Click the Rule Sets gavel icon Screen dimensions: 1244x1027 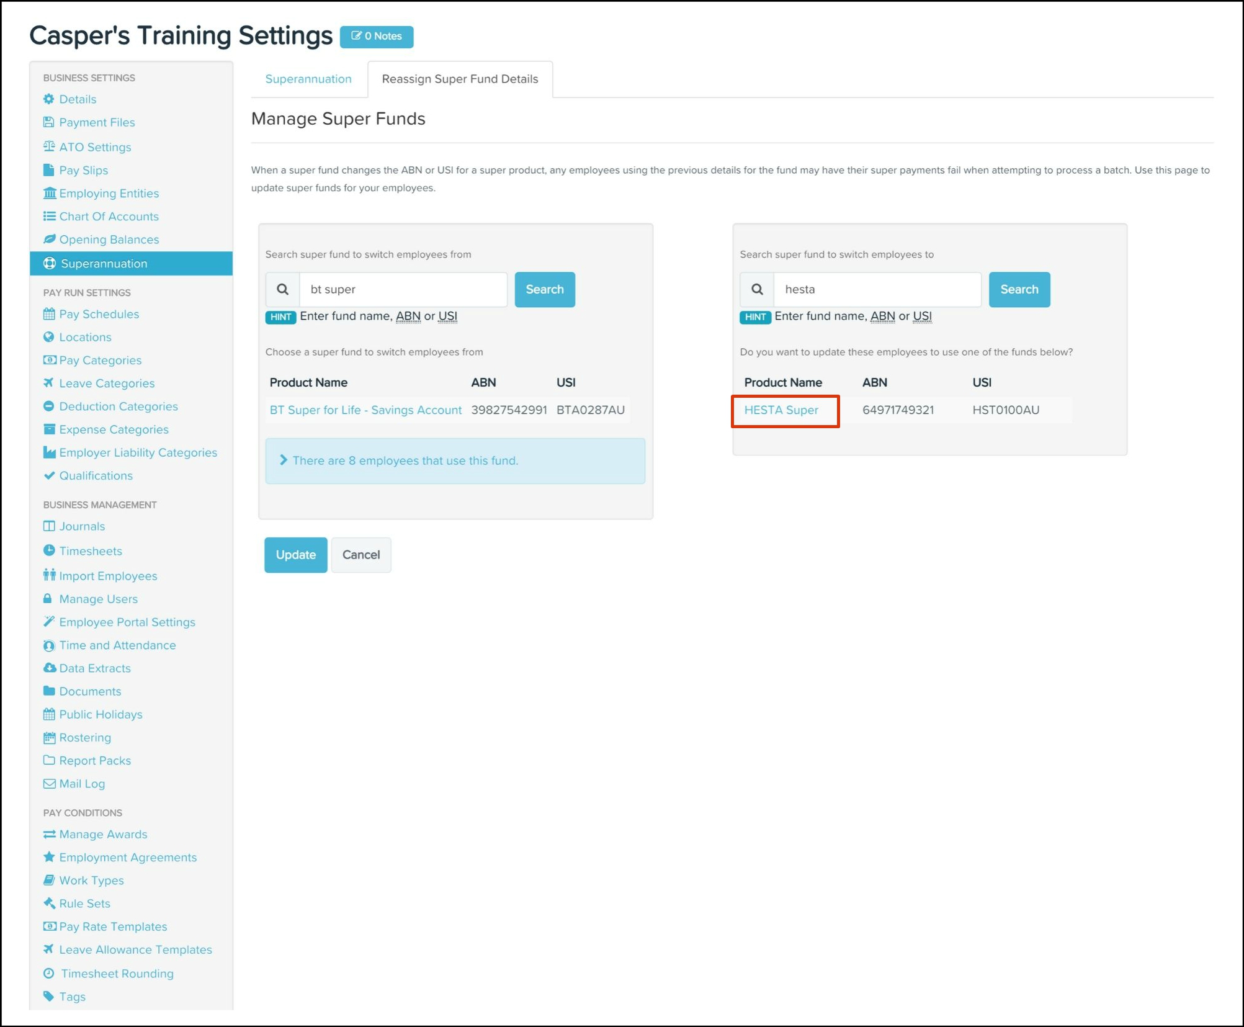(49, 903)
